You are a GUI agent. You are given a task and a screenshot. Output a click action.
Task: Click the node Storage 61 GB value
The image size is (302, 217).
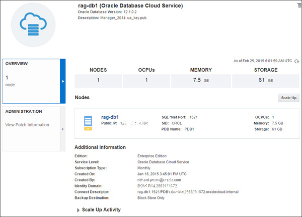[277, 129]
